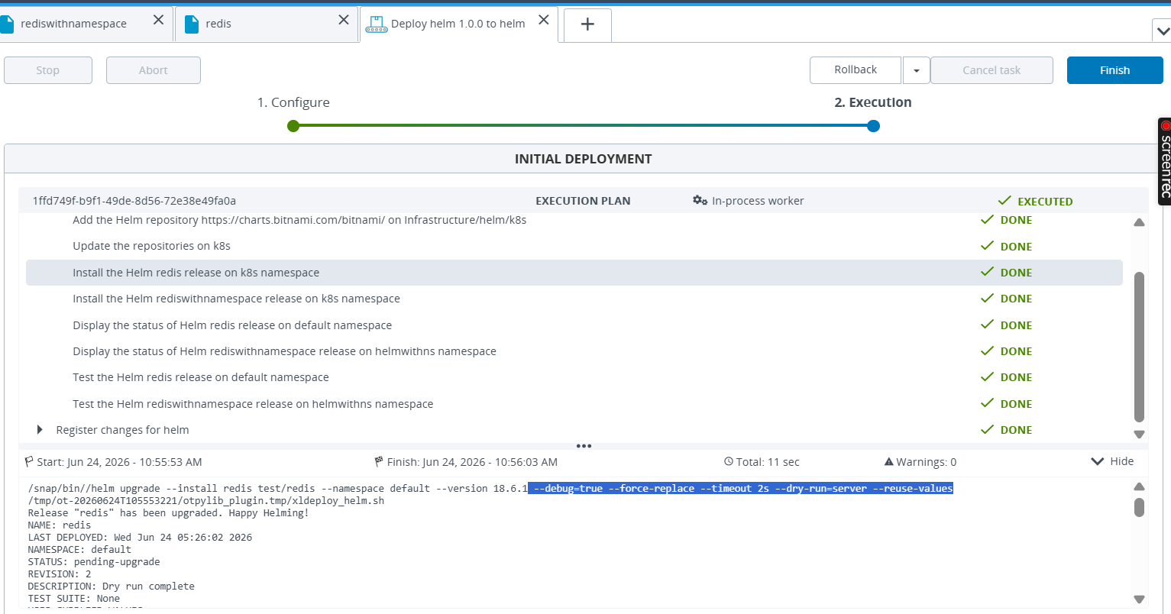Viewport: 1171px width, 614px height.
Task: Click DONE checkmark for Install rediswithnamespace release
Action: [987, 298]
